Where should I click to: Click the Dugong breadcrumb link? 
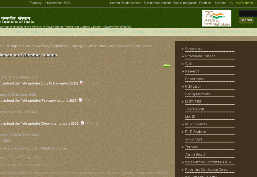point(76,46)
